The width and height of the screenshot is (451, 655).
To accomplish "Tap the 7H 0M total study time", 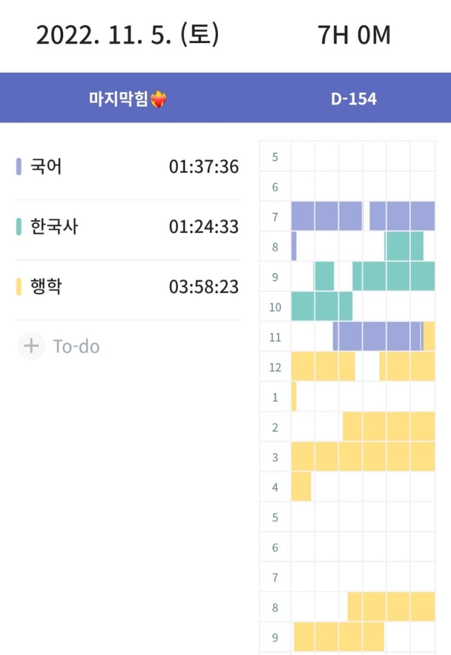I will [x=354, y=36].
